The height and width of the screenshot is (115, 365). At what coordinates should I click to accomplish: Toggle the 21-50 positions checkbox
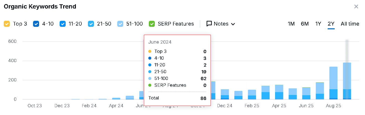[x=91, y=24]
